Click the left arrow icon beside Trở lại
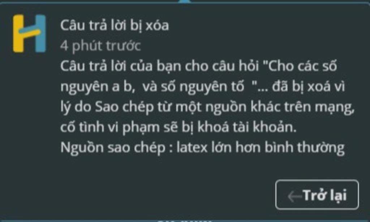This screenshot has height=222, width=370. click(295, 196)
